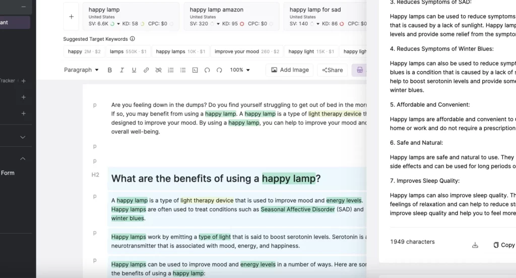Open dropdown arrow on happy lamp card
Image resolution: width=516 pixels, height=278 pixels.
pos(118,24)
